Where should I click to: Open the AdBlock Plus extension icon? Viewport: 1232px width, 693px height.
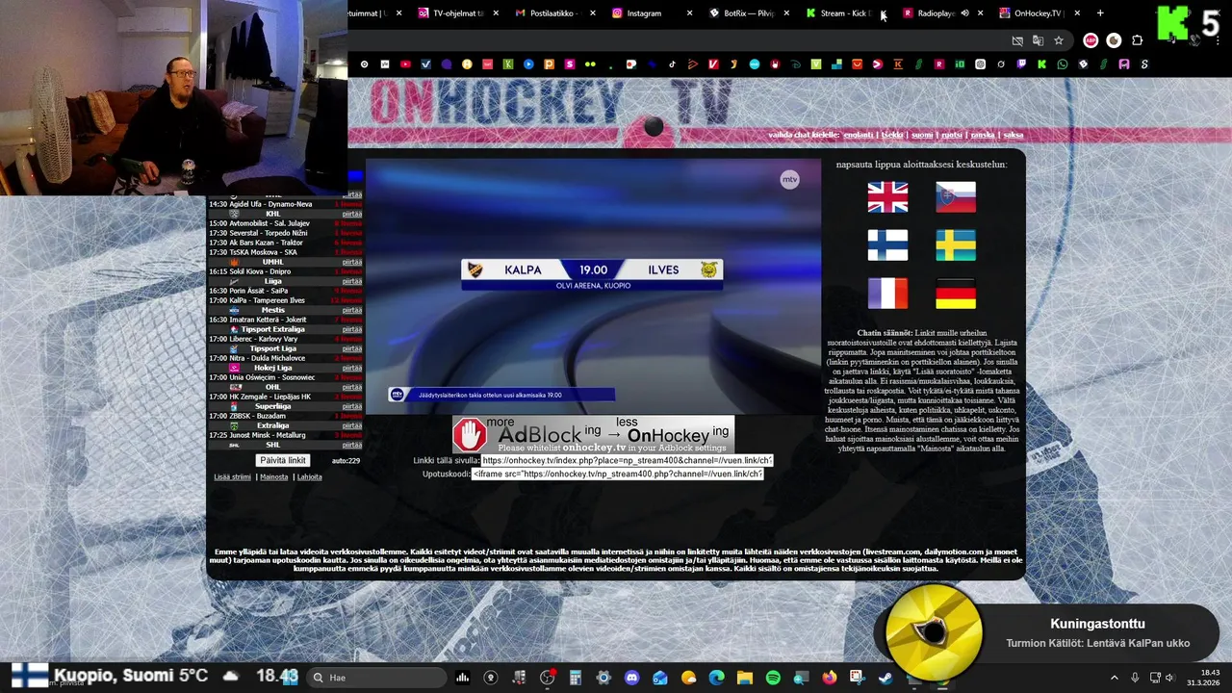click(1091, 40)
